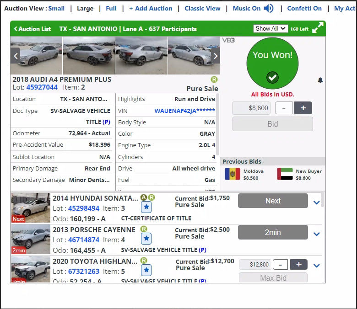
Task: Add Porsche Cayenne to watchlist star
Action: click(146, 238)
